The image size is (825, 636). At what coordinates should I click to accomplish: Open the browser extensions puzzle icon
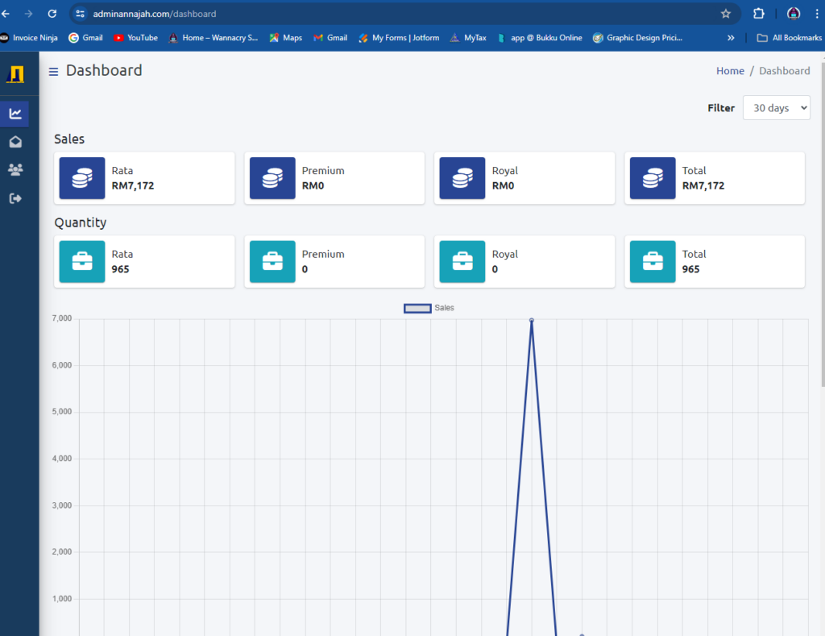coord(758,14)
